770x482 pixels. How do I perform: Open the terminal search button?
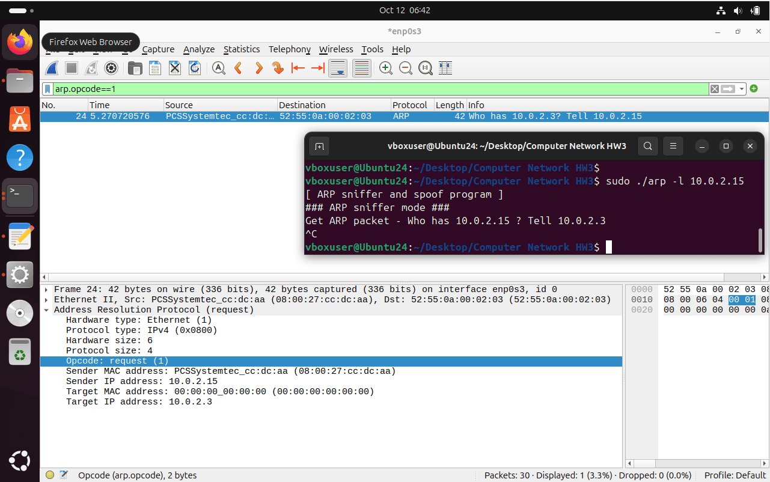click(x=647, y=146)
